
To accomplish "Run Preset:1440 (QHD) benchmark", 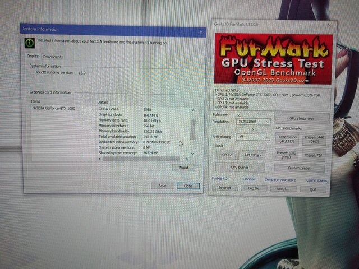I will click(x=314, y=140).
